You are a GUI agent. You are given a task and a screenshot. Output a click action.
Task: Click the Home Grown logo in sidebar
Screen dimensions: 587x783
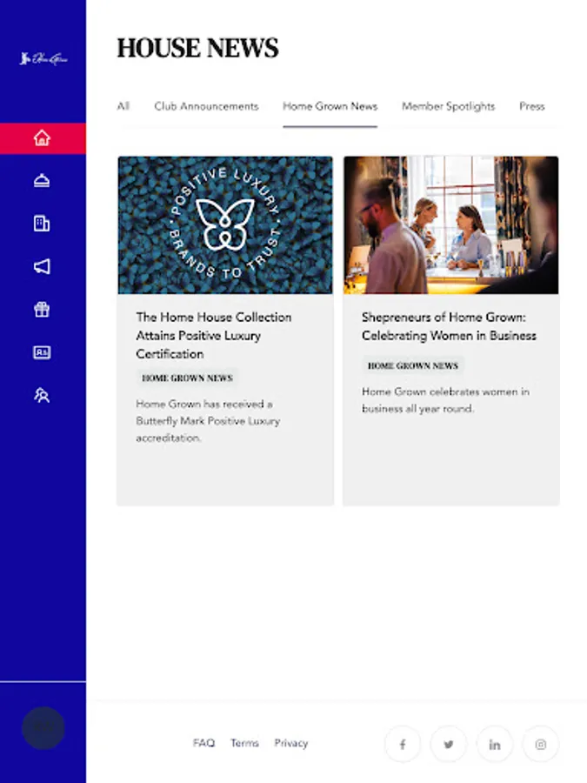tap(43, 59)
